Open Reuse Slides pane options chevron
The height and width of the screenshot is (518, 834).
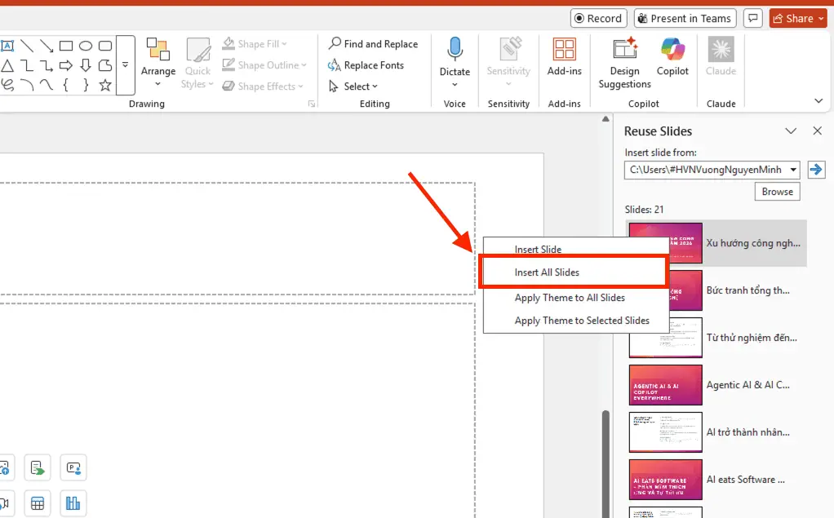tap(791, 131)
